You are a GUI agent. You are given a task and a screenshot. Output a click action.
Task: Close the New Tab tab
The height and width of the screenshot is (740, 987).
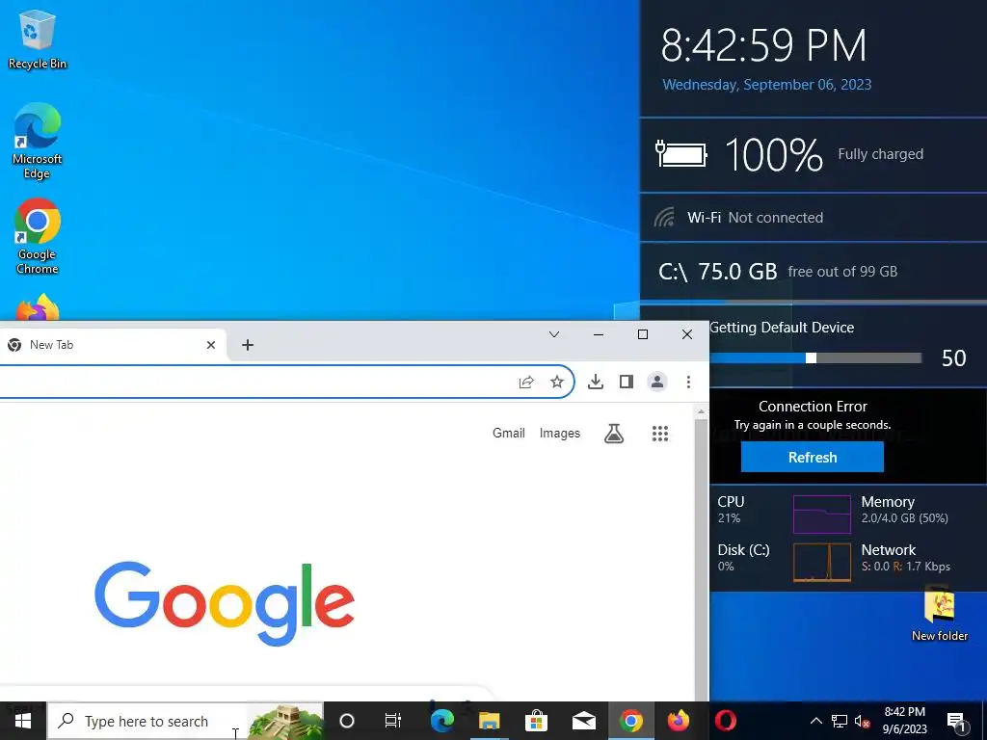(x=211, y=345)
